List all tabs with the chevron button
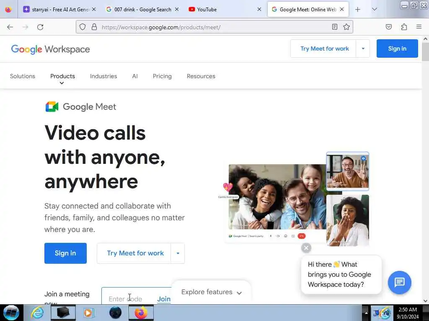The image size is (429, 321). click(375, 10)
